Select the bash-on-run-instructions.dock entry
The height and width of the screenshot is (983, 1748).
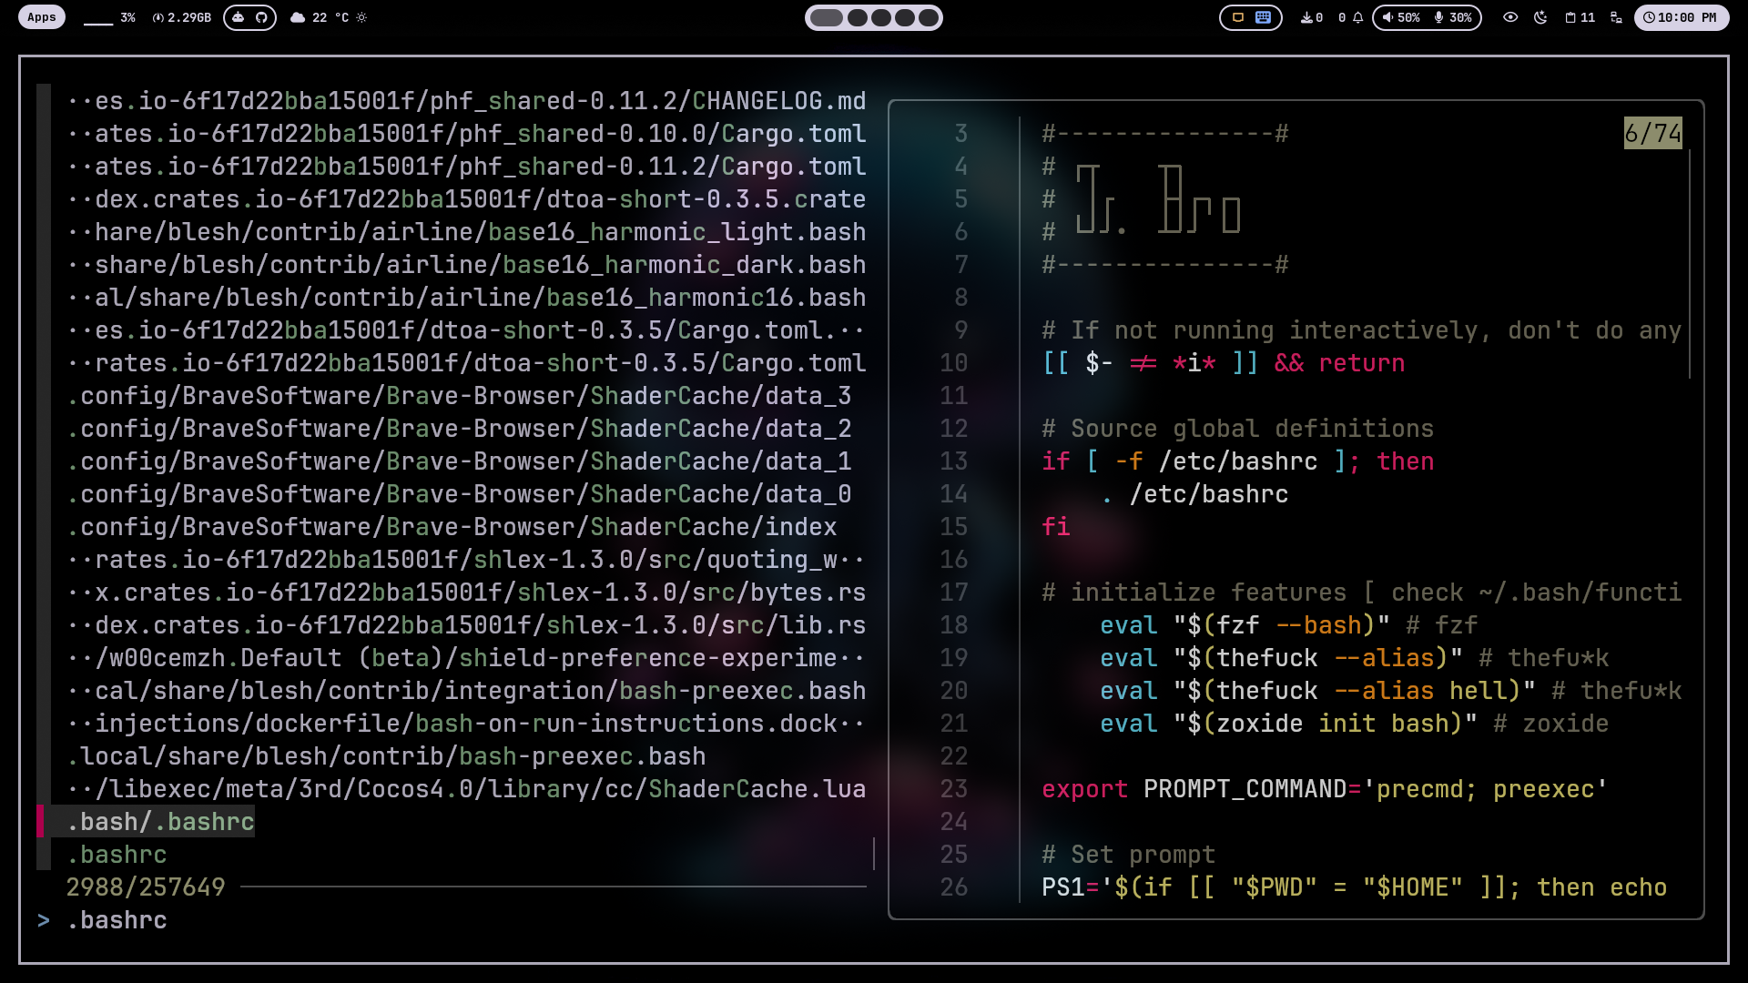[x=466, y=724]
